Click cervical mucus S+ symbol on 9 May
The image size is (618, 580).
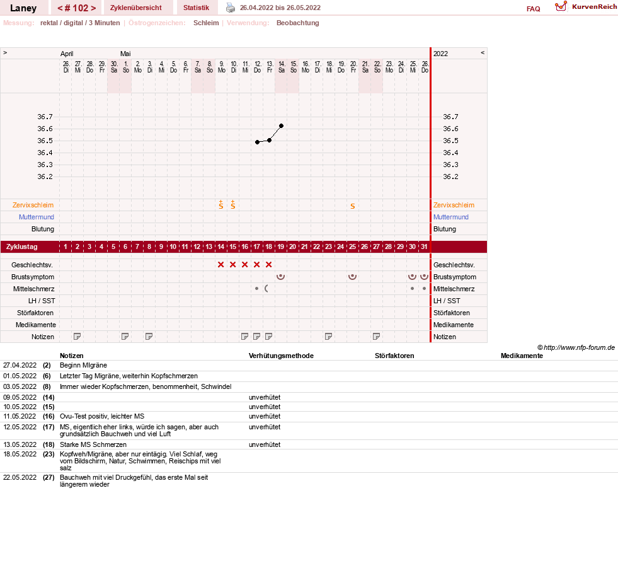point(221,204)
